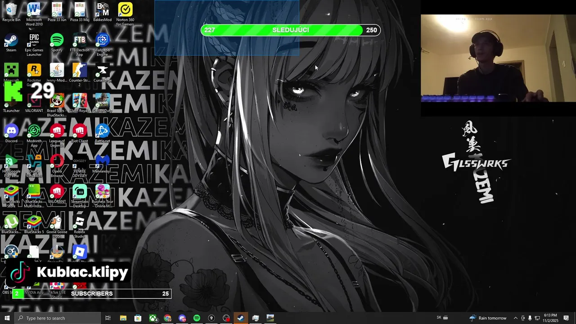Open the notification action center
576x324 pixels.
(x=566, y=318)
